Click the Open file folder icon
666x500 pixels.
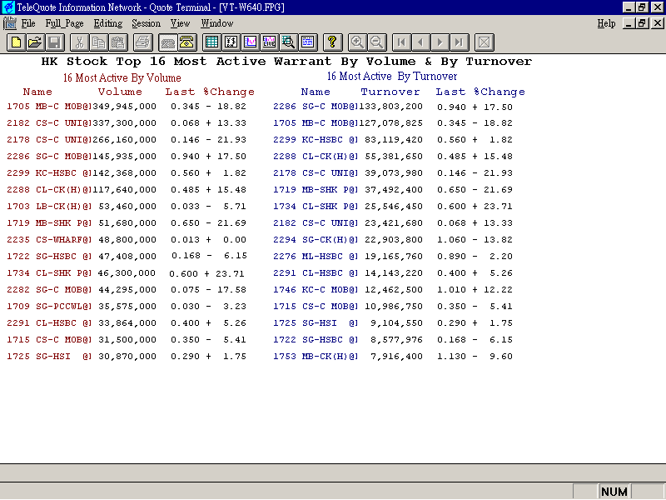36,42
